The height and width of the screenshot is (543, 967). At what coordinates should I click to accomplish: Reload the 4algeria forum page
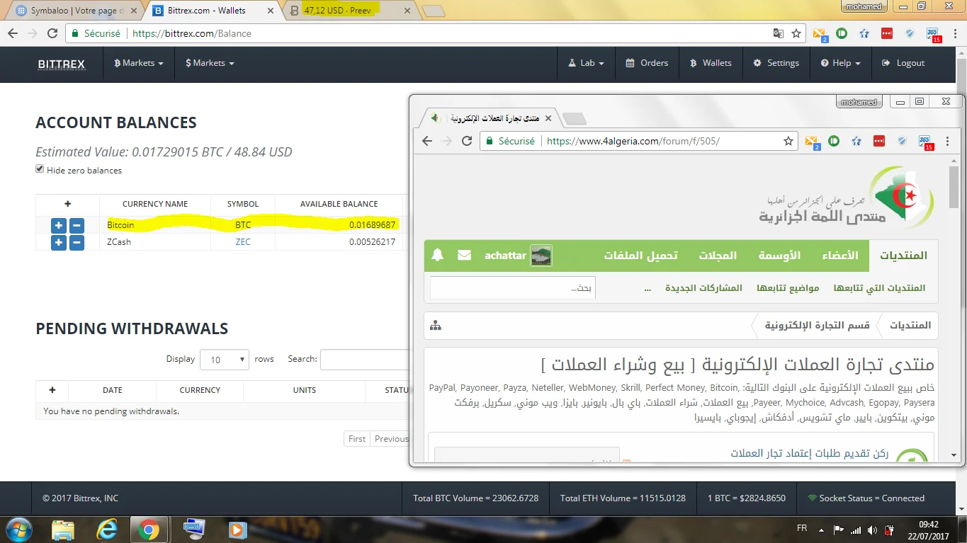pyautogui.click(x=467, y=141)
